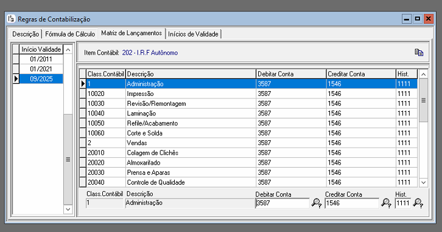Image resolution: width=442 pixels, height=232 pixels.
Task: Click the row selector beside the Vendas row
Action: pos(83,143)
